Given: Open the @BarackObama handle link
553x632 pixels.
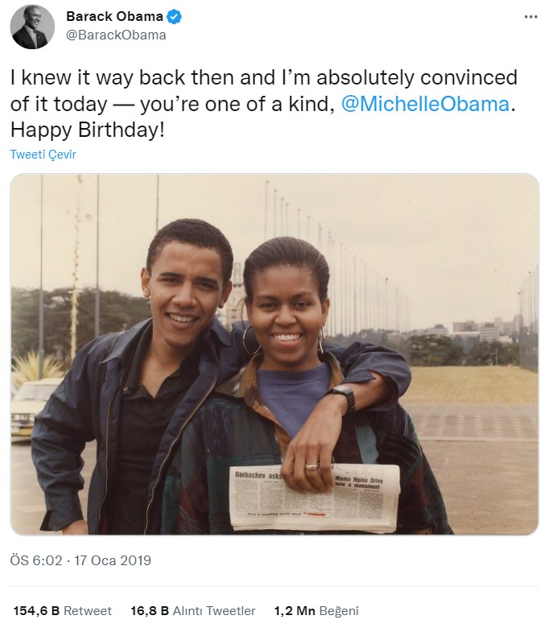Looking at the screenshot, I should [x=116, y=35].
